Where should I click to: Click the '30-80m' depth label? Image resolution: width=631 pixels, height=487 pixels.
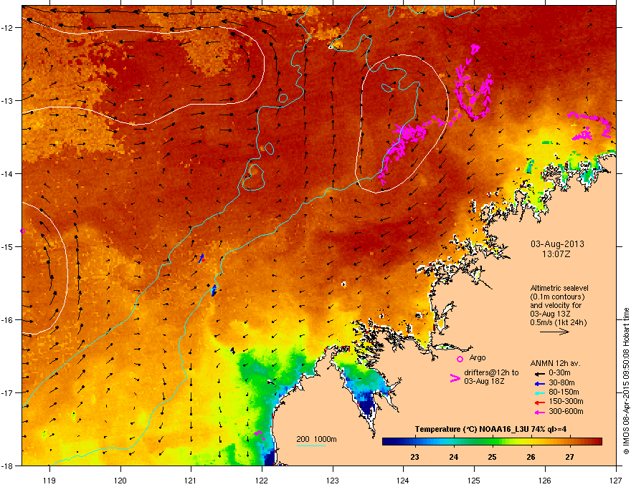tap(561, 383)
